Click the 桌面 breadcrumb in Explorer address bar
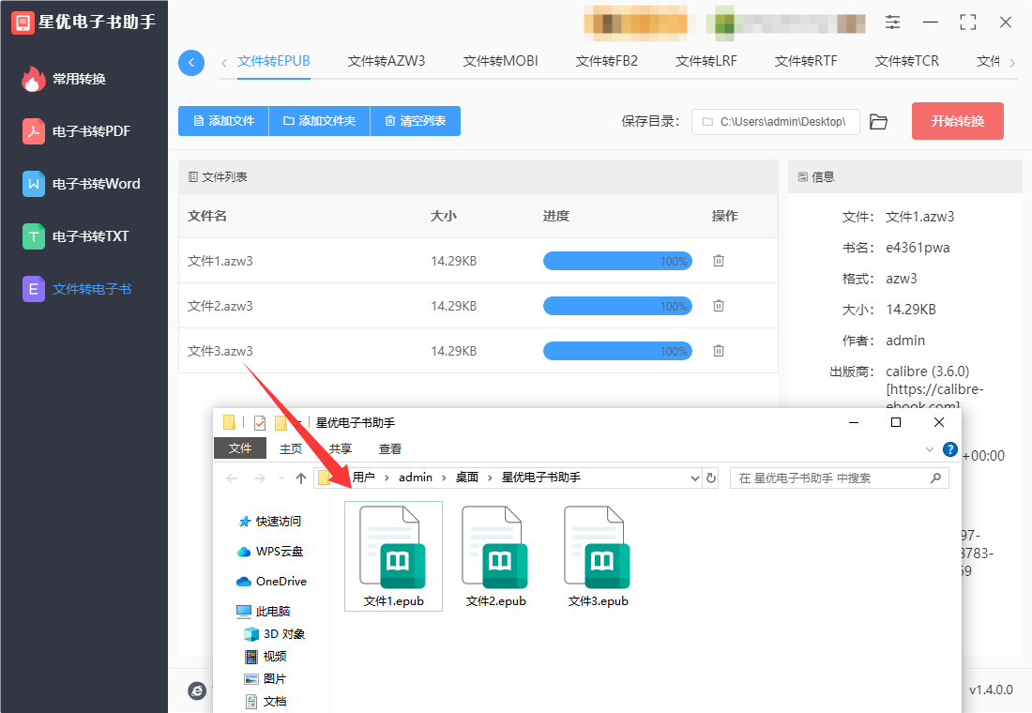This screenshot has height=713, width=1032. pyautogui.click(x=467, y=478)
